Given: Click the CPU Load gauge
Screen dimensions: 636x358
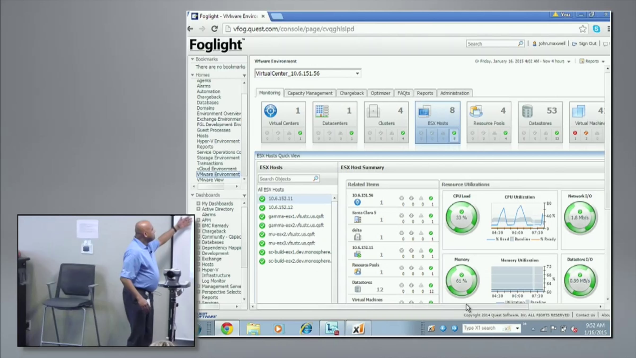Looking at the screenshot, I should (462, 217).
